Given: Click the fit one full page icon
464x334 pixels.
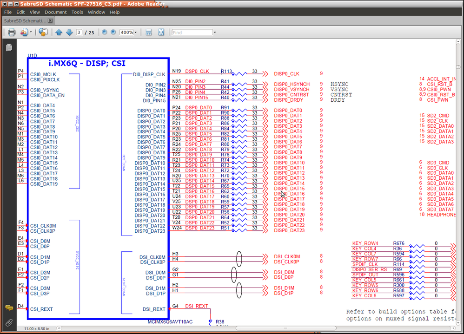Looking at the screenshot, I should coord(161,32).
